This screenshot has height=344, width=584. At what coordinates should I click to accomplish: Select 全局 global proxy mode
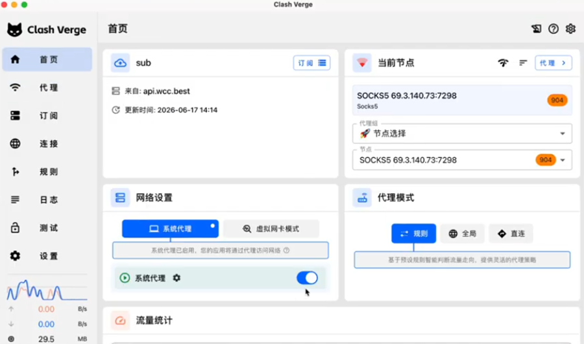pyautogui.click(x=462, y=234)
